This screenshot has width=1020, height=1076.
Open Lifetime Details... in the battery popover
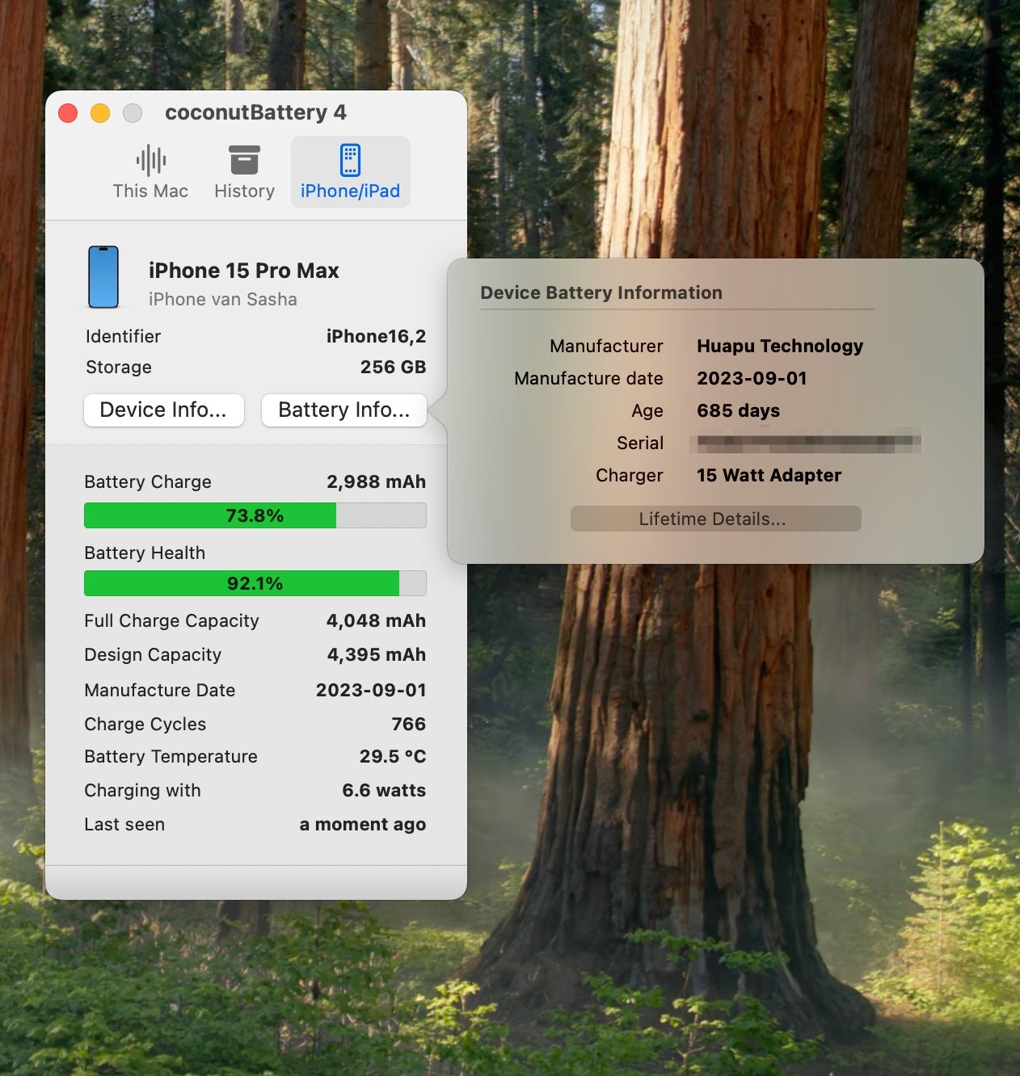pyautogui.click(x=715, y=519)
